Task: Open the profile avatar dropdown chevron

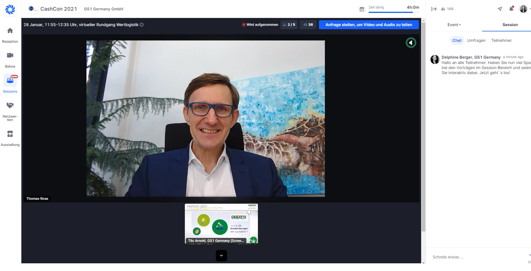Action: pos(530,9)
